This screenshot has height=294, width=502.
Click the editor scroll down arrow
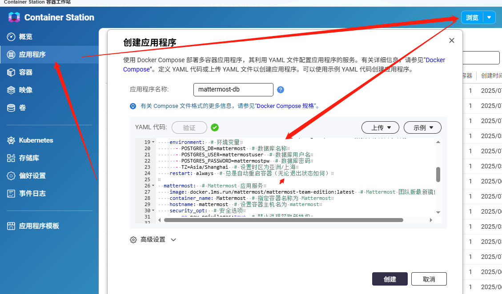(x=438, y=212)
